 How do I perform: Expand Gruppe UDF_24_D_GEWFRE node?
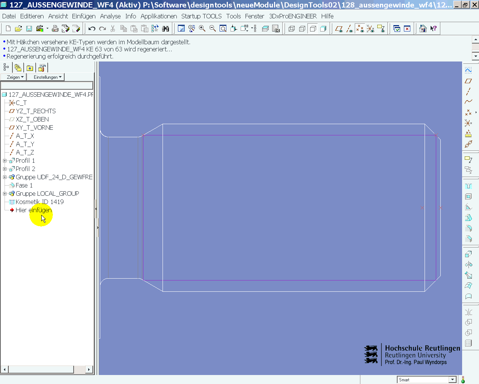(x=5, y=177)
